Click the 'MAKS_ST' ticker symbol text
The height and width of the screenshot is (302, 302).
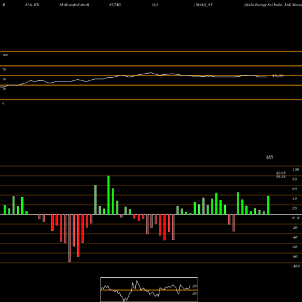click(x=204, y=5)
